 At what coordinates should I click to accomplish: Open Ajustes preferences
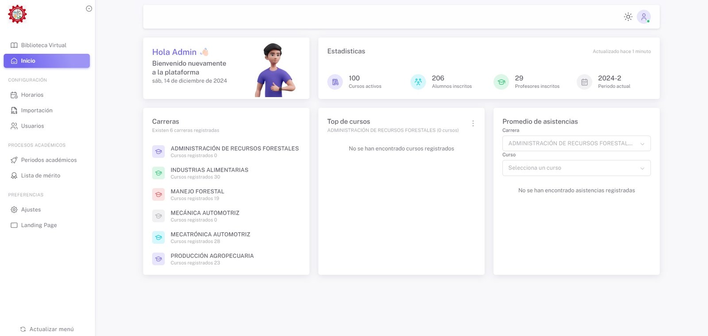pyautogui.click(x=47, y=210)
